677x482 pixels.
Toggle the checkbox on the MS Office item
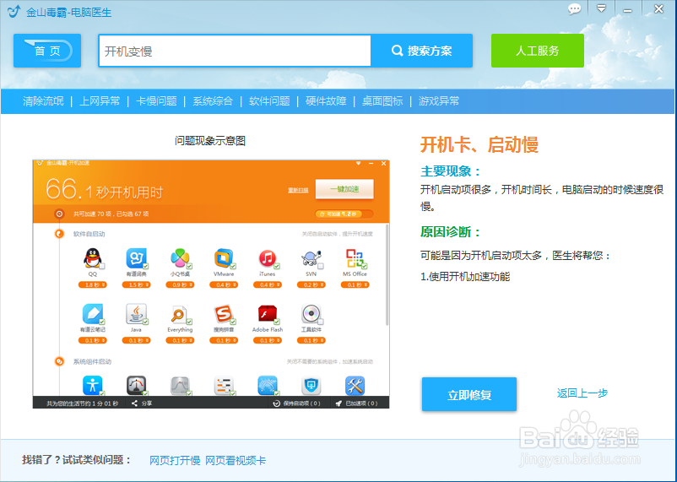click(365, 266)
